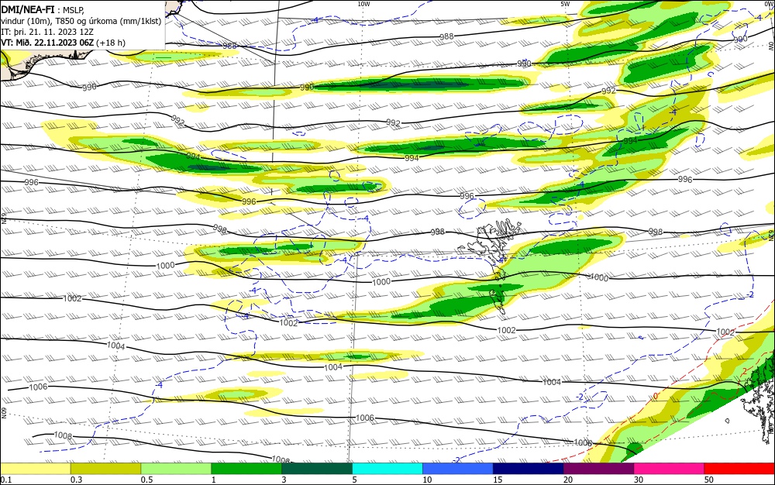Screen dimensions: 775x485
Task: Click the legend value "0.3"
Action: [76, 480]
